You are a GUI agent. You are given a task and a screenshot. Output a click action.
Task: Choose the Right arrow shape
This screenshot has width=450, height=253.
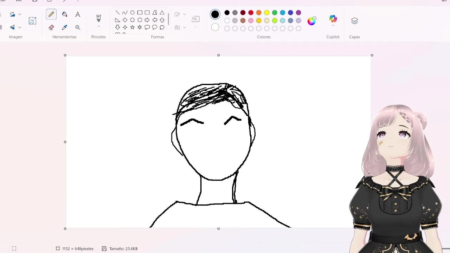point(147,20)
